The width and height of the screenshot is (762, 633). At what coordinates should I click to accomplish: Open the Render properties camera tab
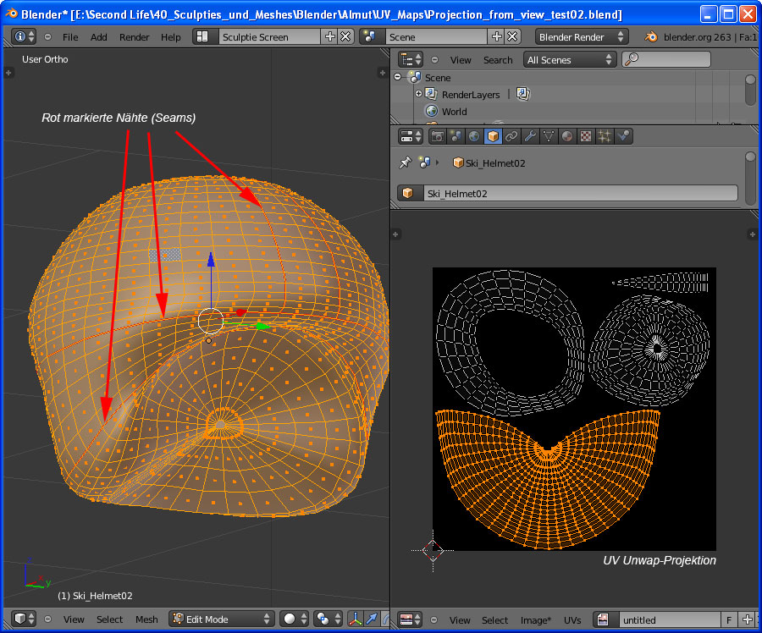438,136
